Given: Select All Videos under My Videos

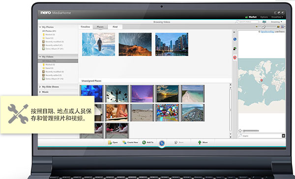Looking at the screenshot, I should [x=58, y=61].
